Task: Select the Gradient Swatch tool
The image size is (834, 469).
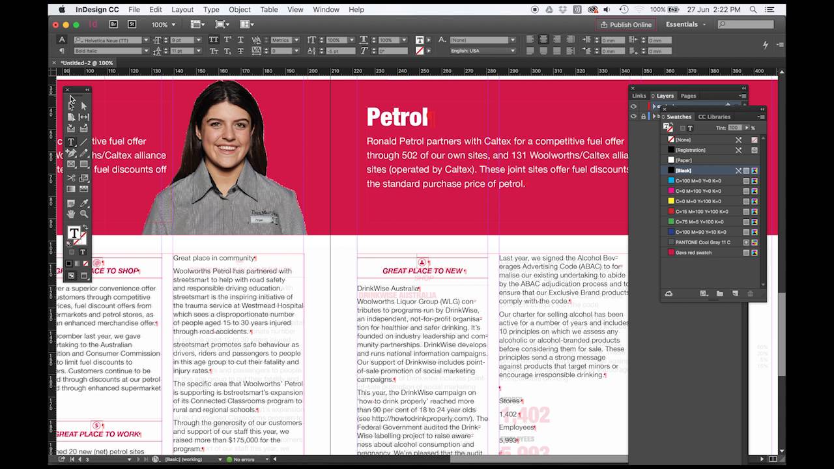Action: tap(71, 189)
